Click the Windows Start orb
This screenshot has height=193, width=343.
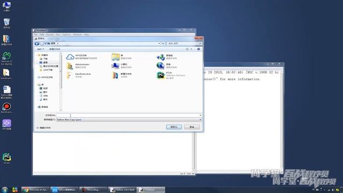(x=5, y=189)
